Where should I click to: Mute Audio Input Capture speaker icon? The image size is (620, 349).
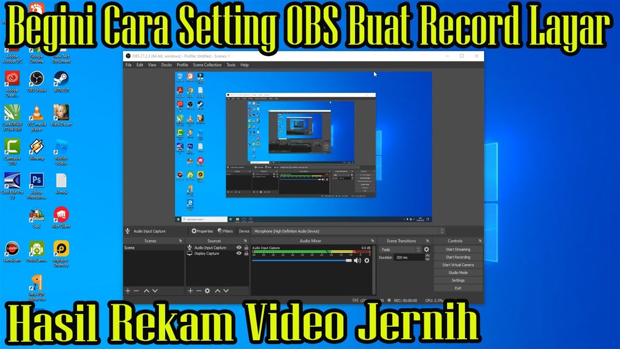pyautogui.click(x=357, y=260)
